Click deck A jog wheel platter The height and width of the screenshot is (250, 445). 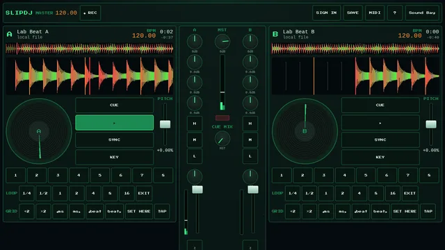(x=39, y=131)
